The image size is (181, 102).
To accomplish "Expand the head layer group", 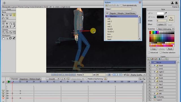I will [155, 65].
